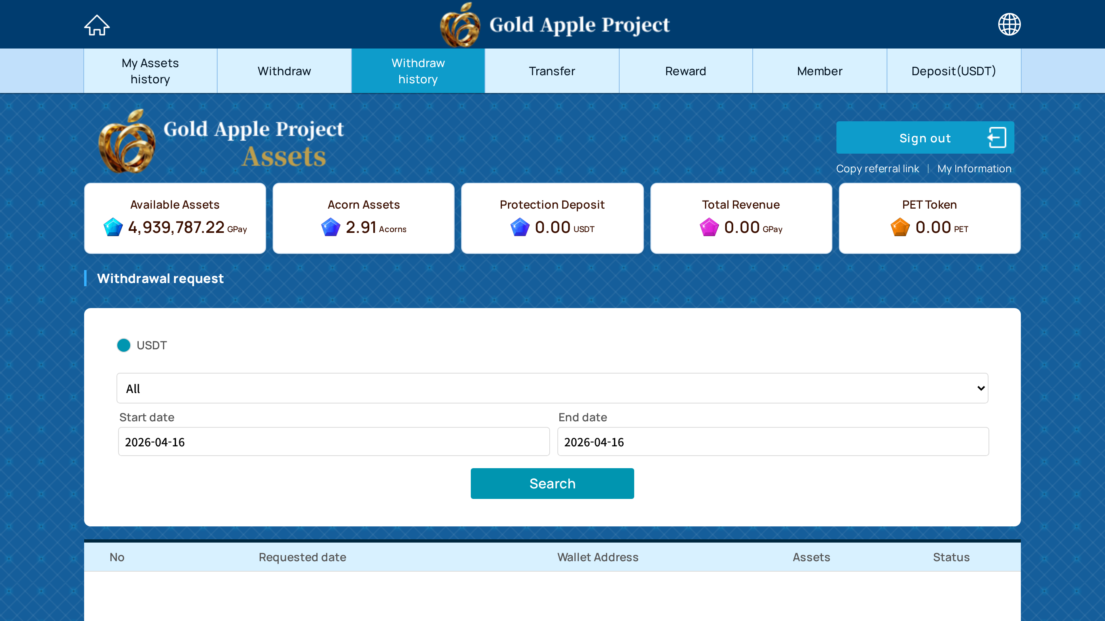
Task: Click the home icon in header
Action: pyautogui.click(x=97, y=25)
